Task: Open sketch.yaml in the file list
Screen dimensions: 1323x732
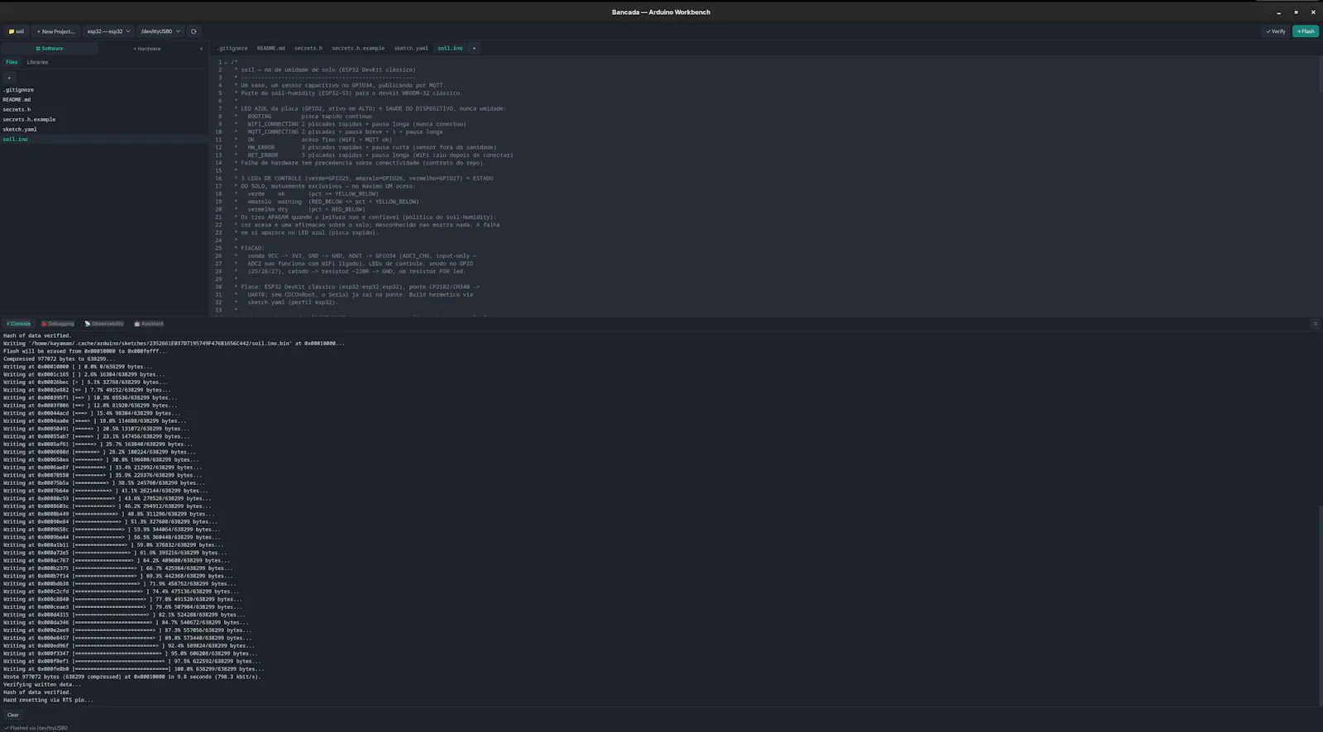Action: coord(104,129)
